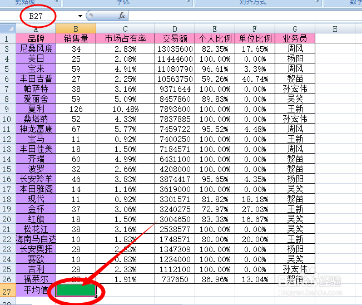Click brand cell 夏利
This screenshot has width=362, height=305.
pos(36,109)
